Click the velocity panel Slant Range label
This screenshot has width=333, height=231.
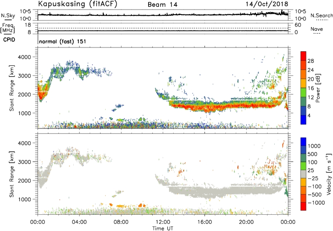pos(12,174)
